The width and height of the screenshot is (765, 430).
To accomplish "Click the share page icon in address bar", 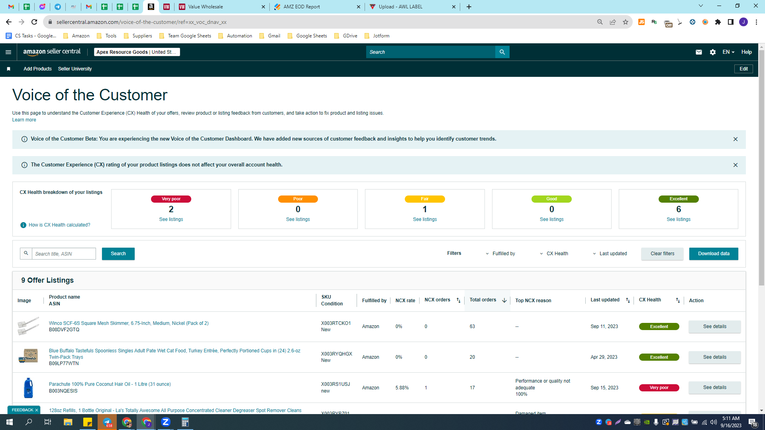I will point(613,22).
